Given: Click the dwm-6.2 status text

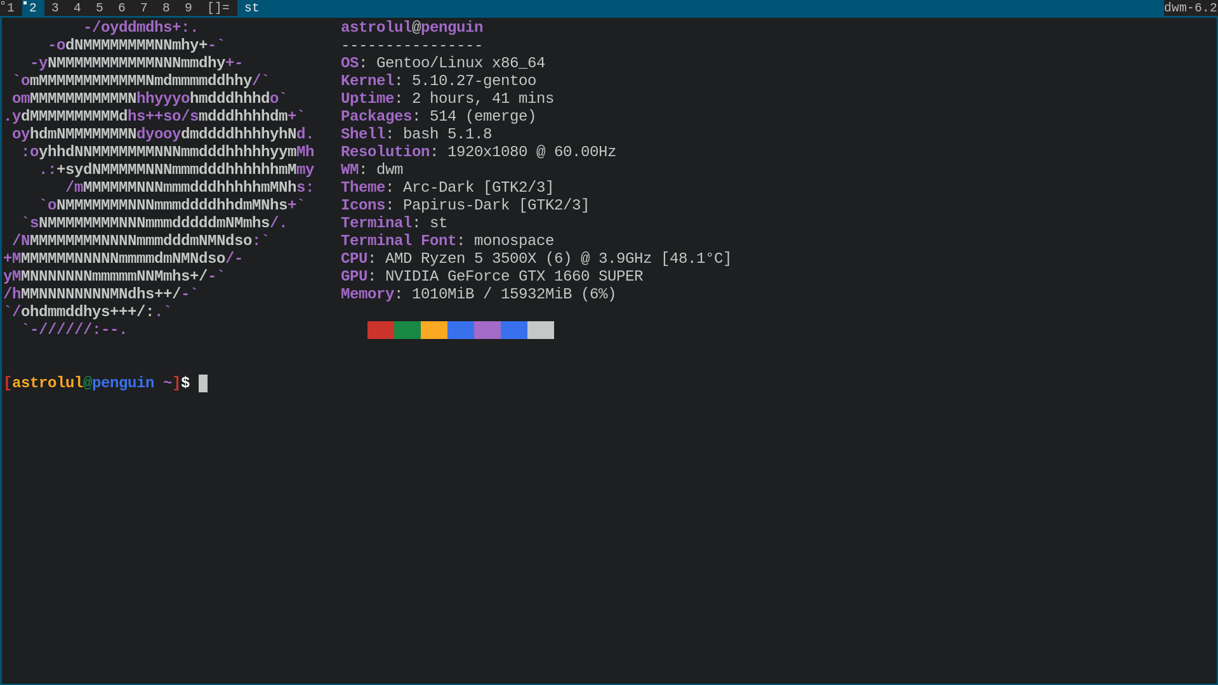Looking at the screenshot, I should [x=1190, y=8].
